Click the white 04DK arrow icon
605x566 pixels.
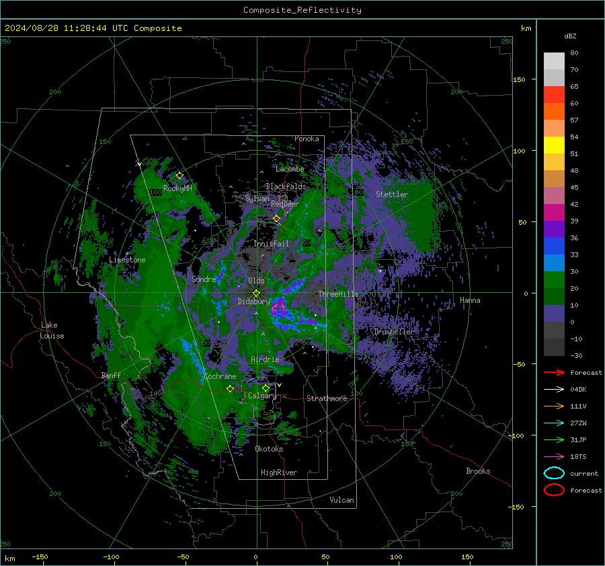[554, 390]
